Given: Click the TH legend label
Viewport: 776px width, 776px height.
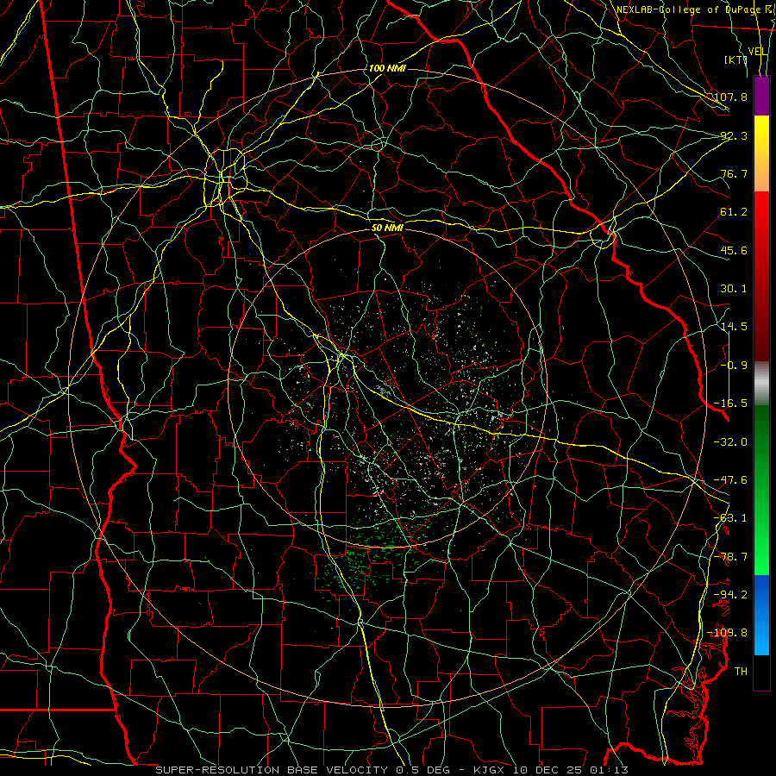Looking at the screenshot, I should click(x=741, y=672).
